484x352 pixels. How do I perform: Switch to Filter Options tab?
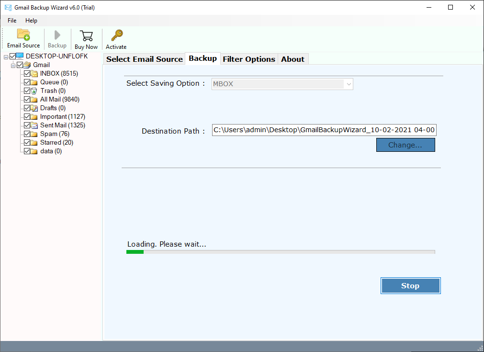pos(249,59)
